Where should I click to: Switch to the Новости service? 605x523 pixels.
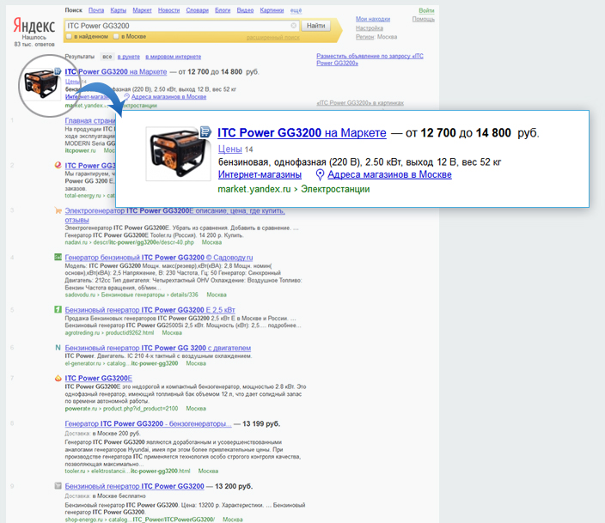click(x=168, y=10)
